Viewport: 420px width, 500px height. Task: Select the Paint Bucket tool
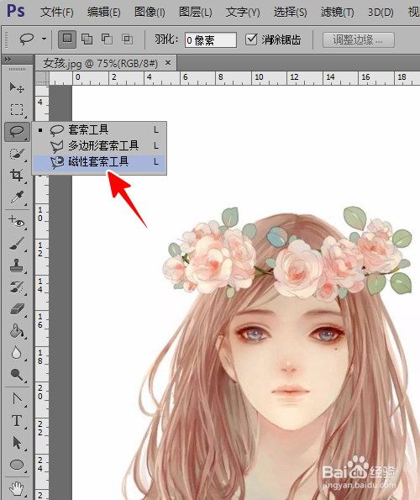point(17,331)
